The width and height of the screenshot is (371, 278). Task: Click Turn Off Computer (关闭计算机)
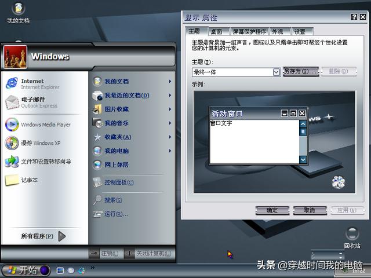tap(148, 254)
